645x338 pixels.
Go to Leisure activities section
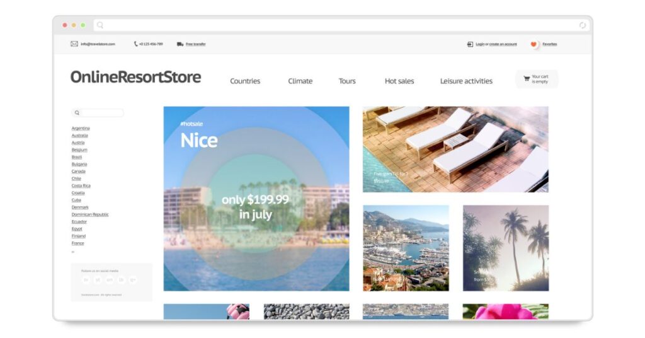coord(466,81)
